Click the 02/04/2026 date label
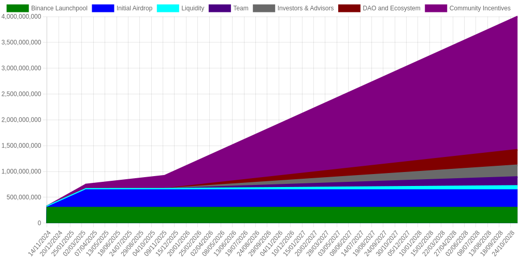 (x=202, y=243)
